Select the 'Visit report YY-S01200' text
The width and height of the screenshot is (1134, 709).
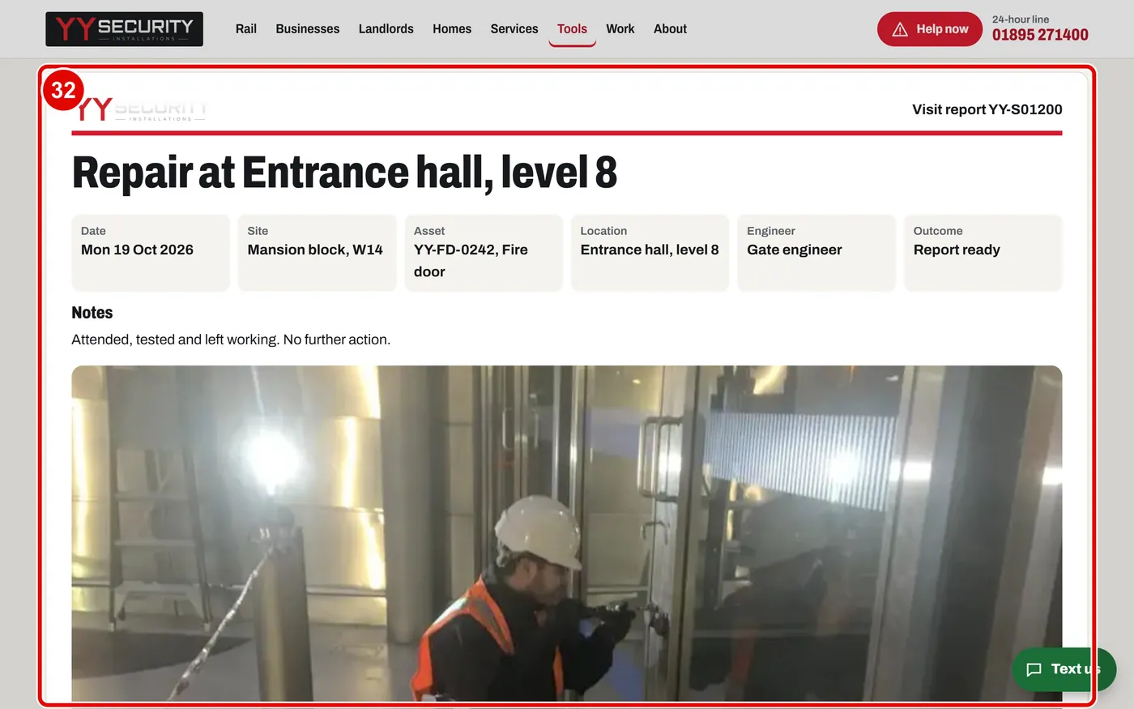coord(987,109)
